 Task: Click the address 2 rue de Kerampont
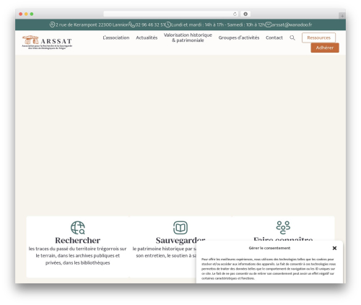point(92,25)
